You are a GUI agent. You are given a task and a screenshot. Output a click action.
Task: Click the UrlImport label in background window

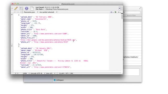60,80
